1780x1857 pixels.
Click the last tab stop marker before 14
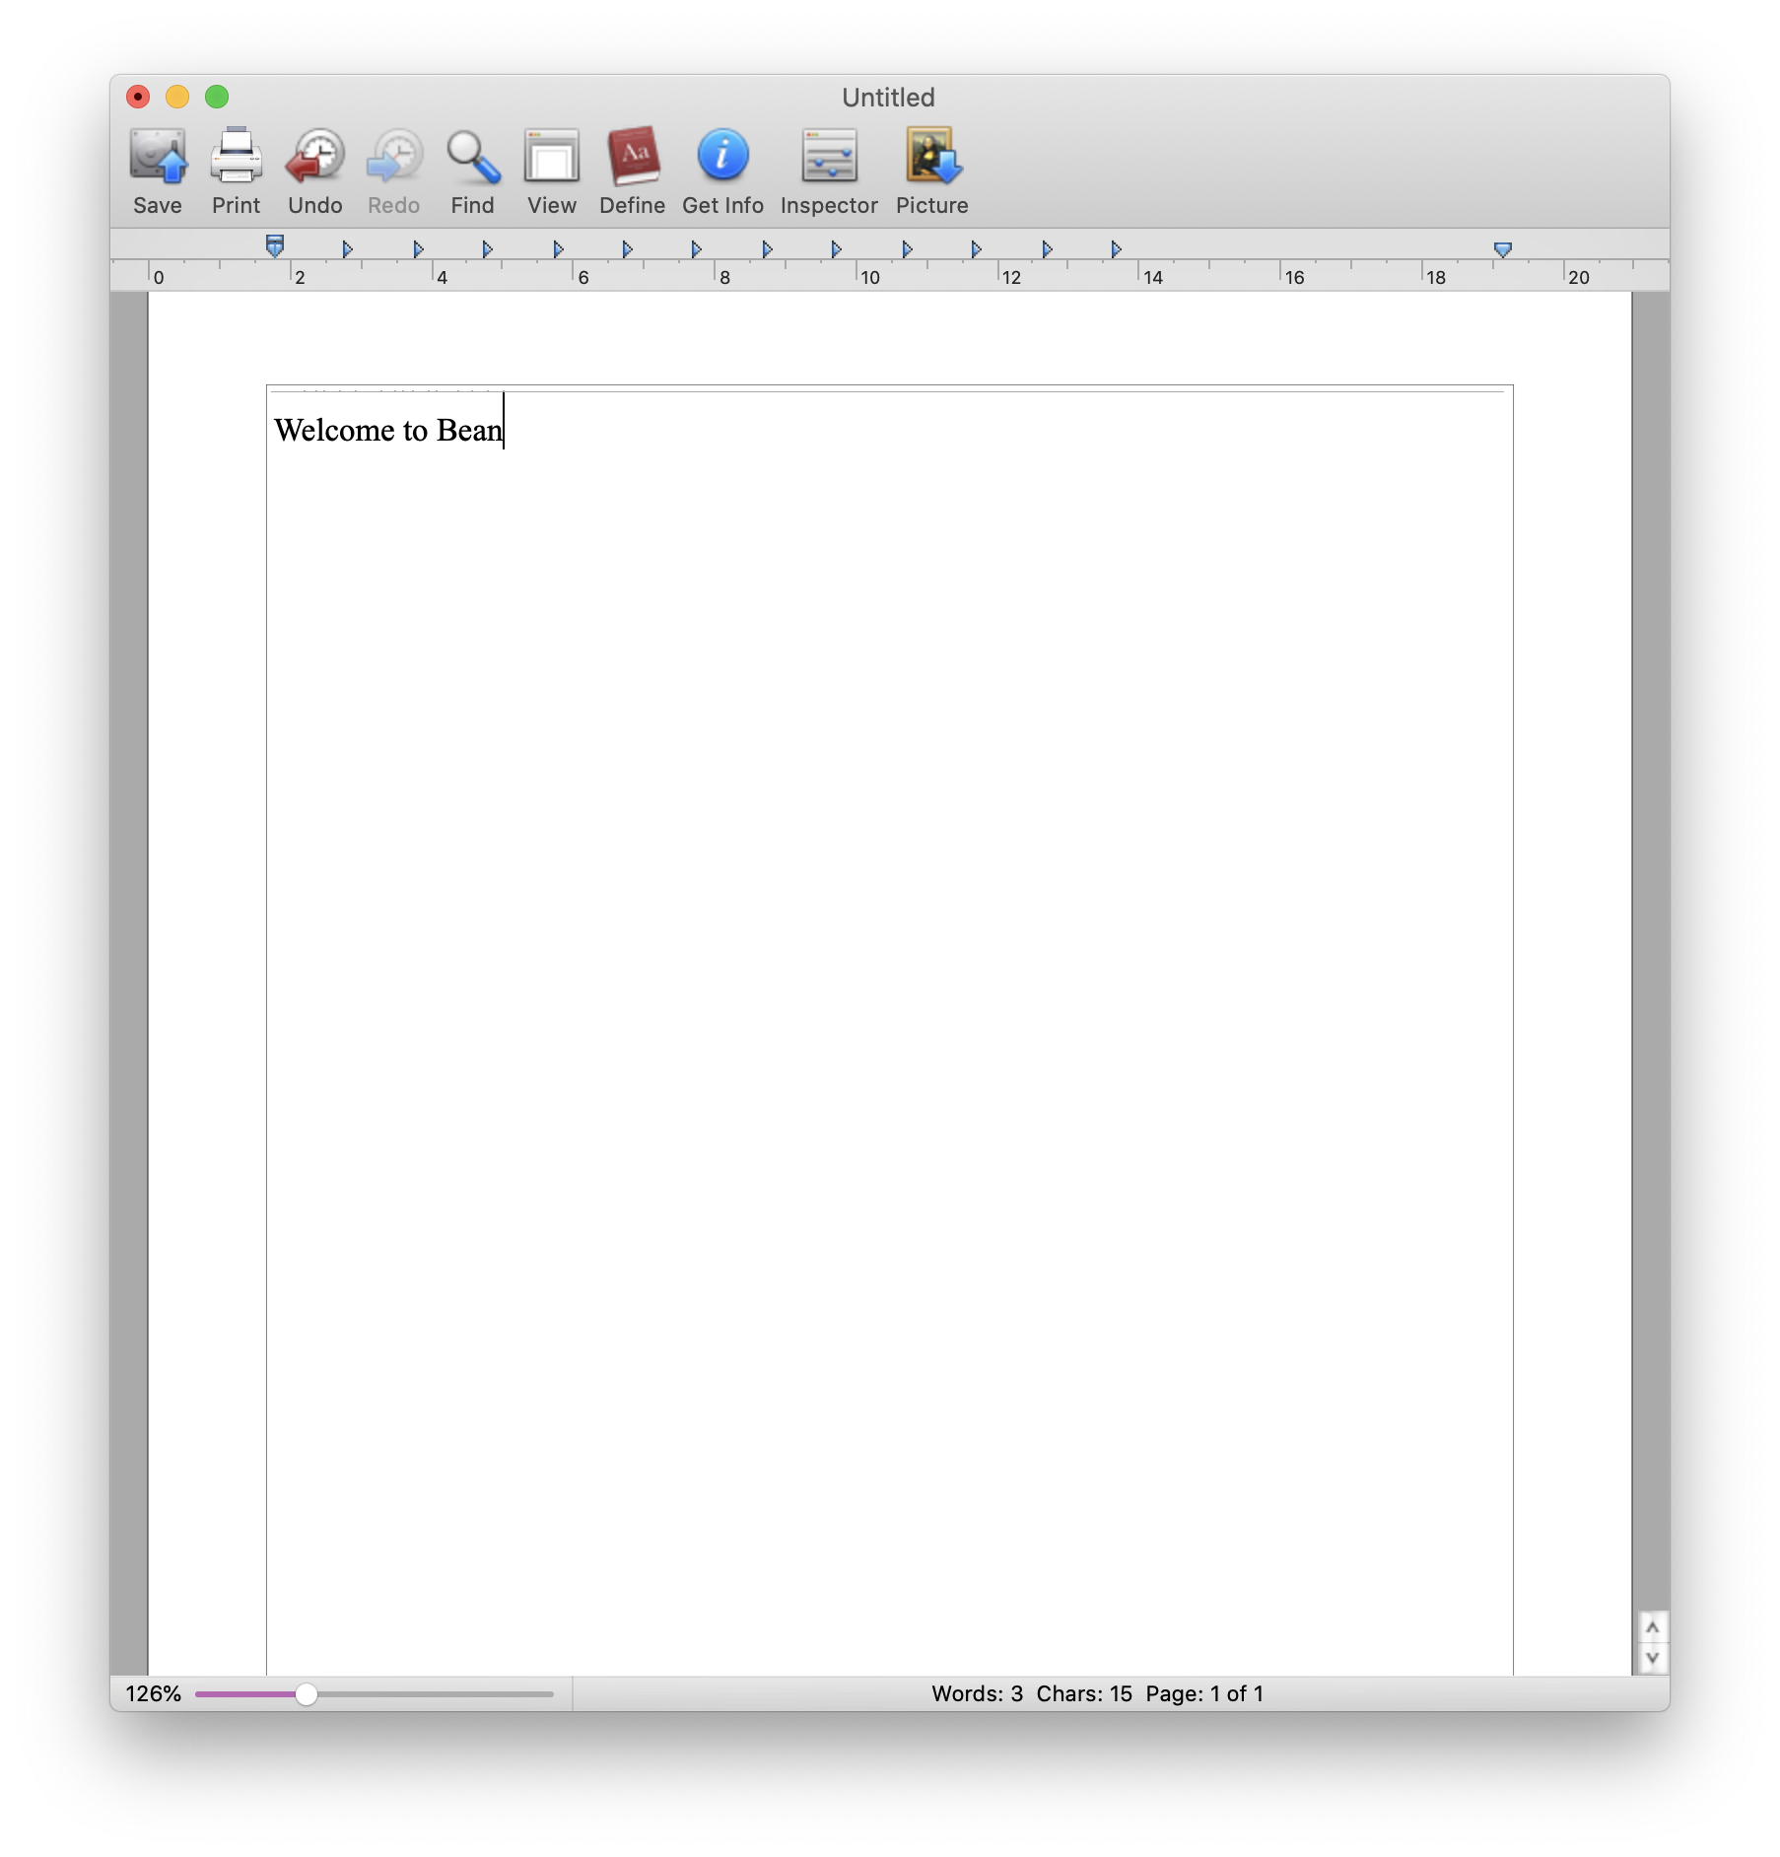1116,249
